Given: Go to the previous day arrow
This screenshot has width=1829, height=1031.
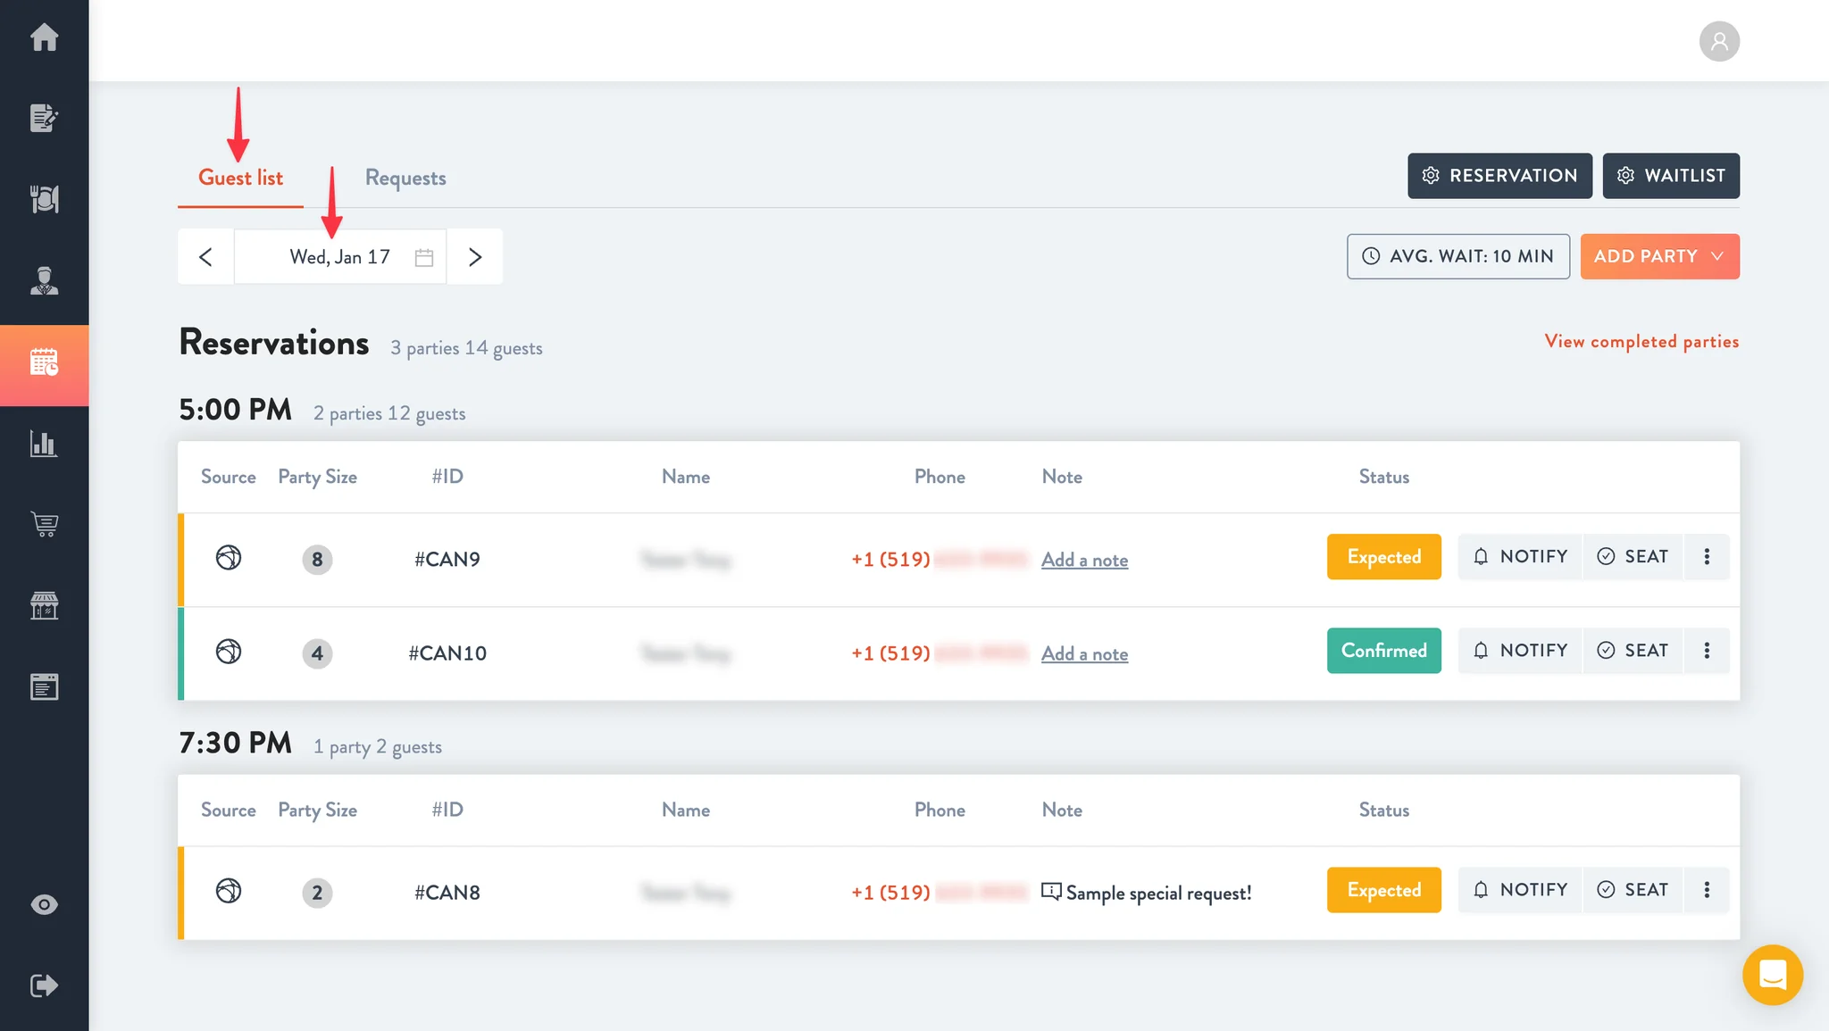Looking at the screenshot, I should click(205, 257).
